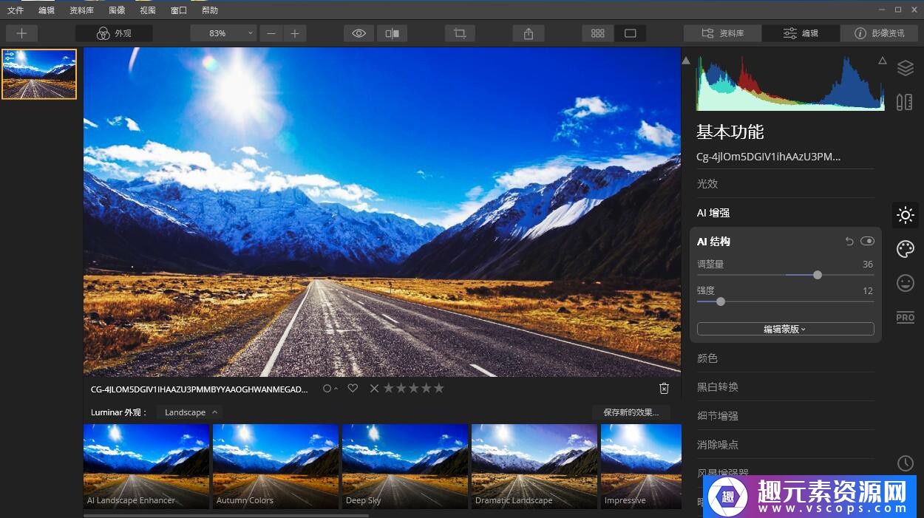Switch to the 资料库 tab
924x518 pixels.
click(722, 33)
